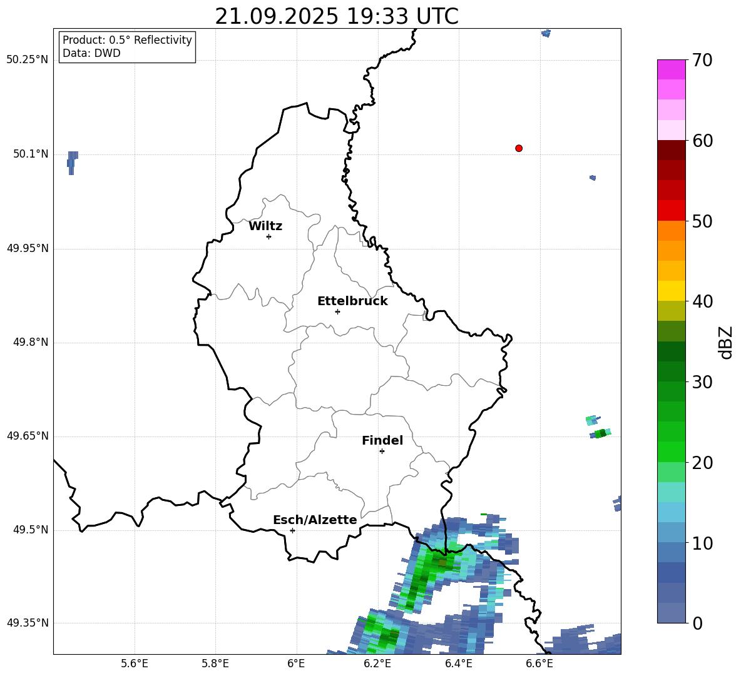Screen dimensions: 741x676
Task: Click the red dot marker on the map
Action: (519, 148)
